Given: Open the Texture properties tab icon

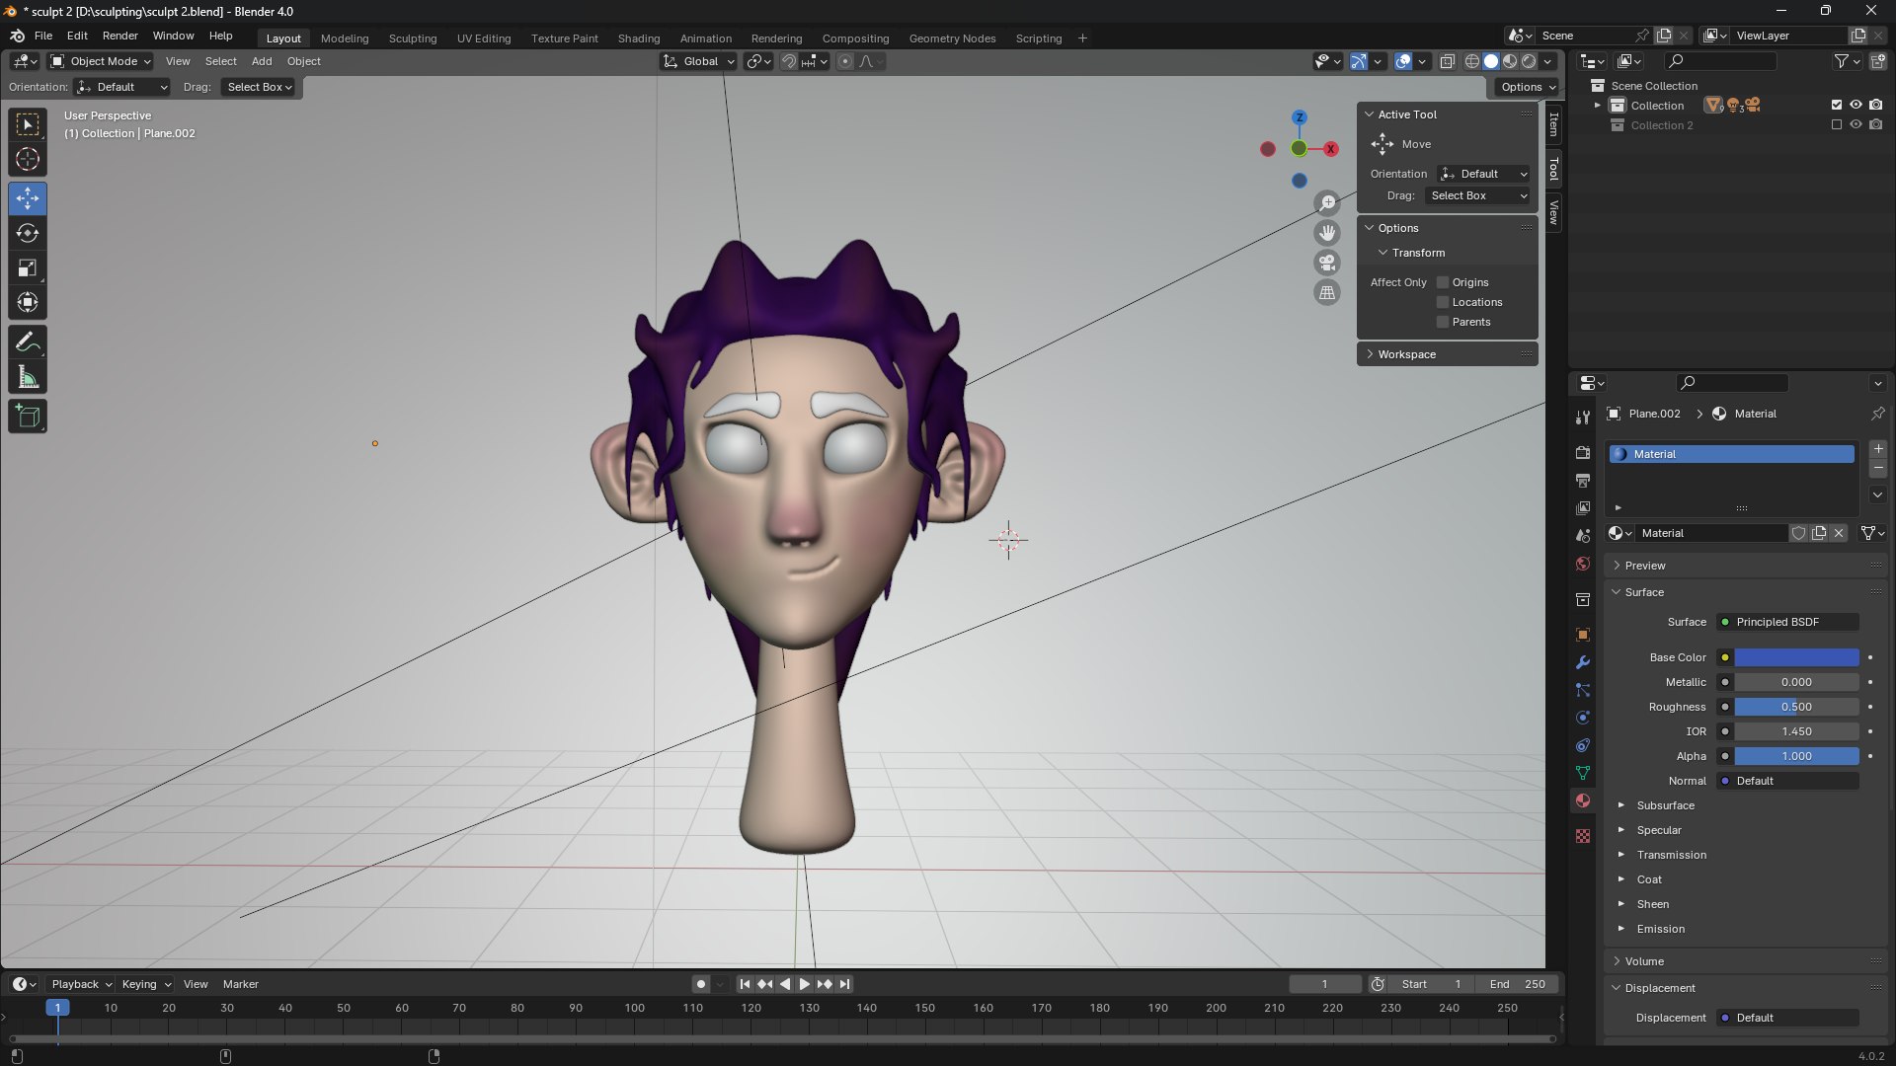Looking at the screenshot, I should pyautogui.click(x=1583, y=836).
